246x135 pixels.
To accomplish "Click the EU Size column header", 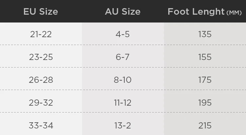I will [x=41, y=12].
